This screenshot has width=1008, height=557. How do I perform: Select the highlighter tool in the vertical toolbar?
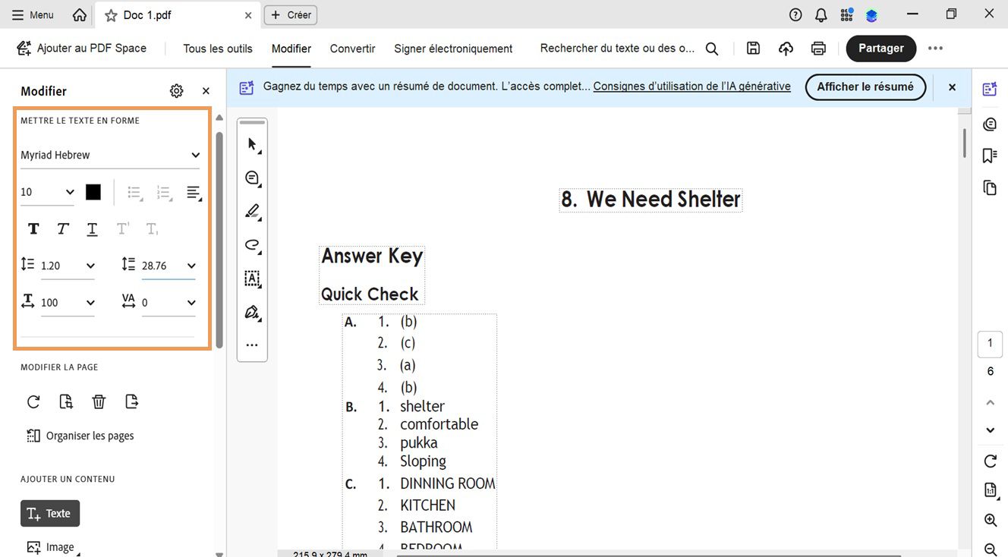pyautogui.click(x=252, y=211)
